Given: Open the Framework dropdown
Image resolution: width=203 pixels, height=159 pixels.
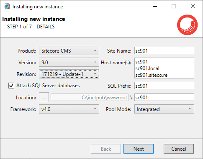Looking at the screenshot, I should [x=69, y=109].
